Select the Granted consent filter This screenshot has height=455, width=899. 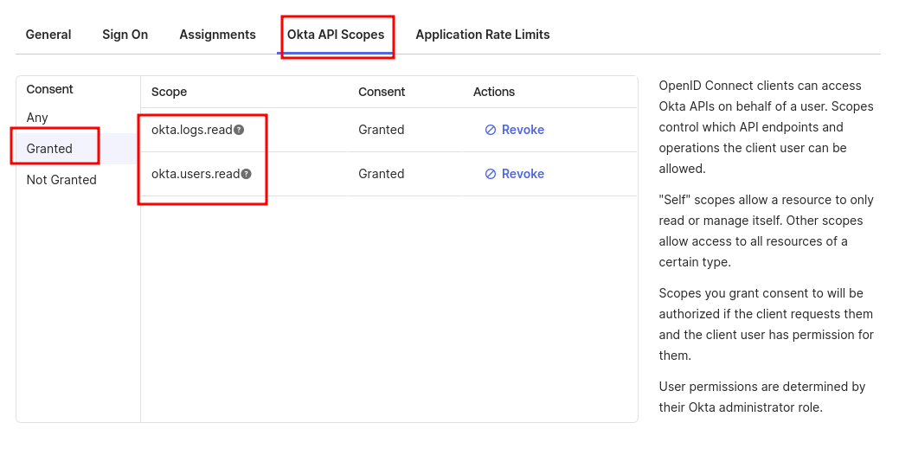click(49, 149)
